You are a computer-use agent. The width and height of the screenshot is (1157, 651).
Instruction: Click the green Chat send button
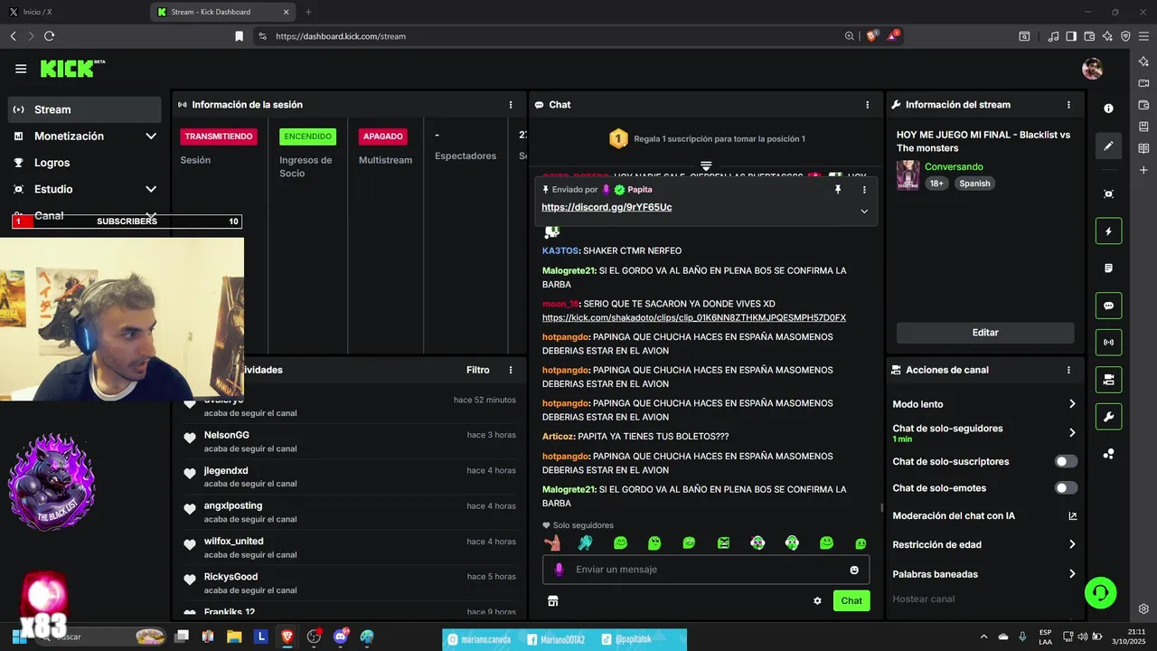pyautogui.click(x=851, y=600)
